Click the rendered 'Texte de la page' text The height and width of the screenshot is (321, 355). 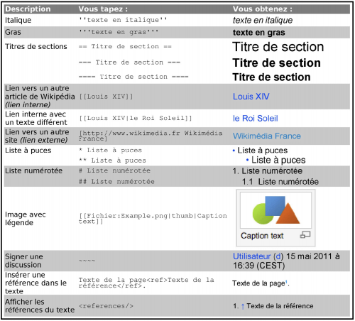click(258, 283)
